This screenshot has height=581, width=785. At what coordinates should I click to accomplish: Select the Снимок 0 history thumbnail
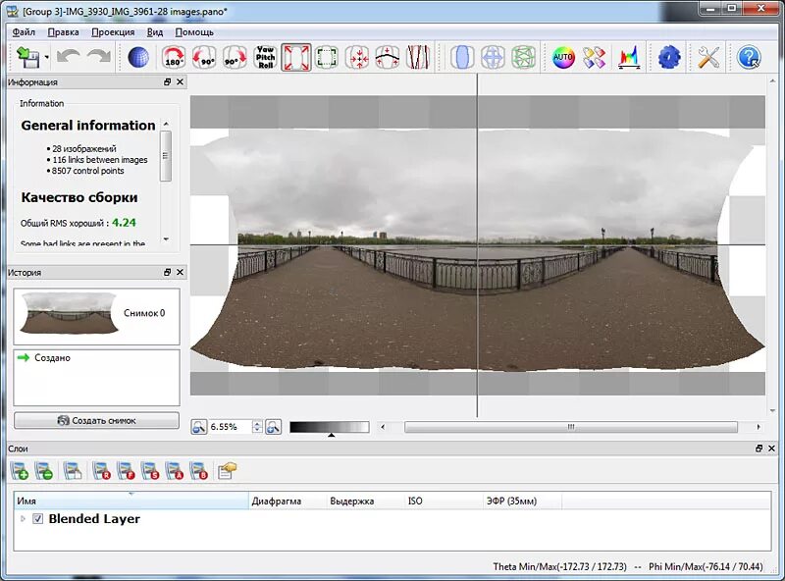click(96, 316)
